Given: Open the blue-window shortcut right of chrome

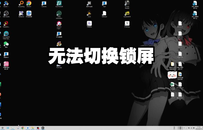Looking at the screenshot, I should click(44, 4).
